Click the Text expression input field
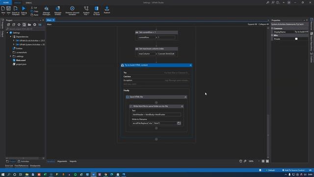The width and height of the screenshot is (314, 177). coord(156,115)
